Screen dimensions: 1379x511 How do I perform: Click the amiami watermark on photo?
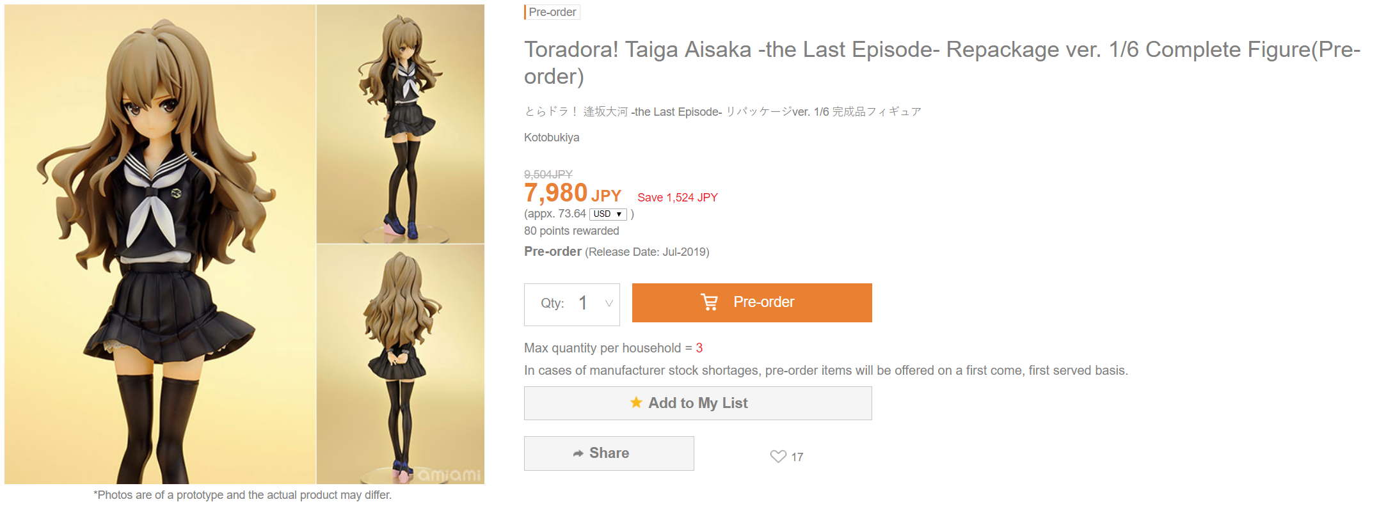tap(449, 475)
